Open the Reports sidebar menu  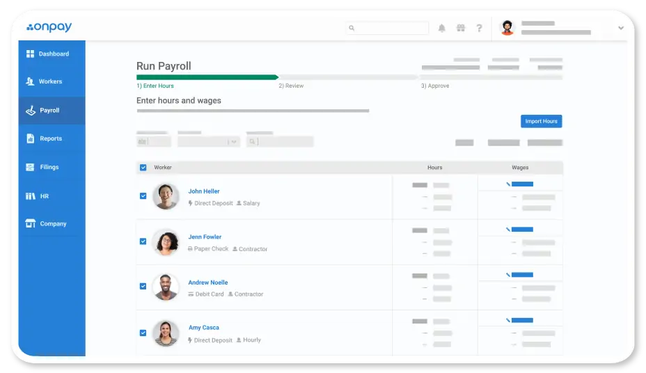pyautogui.click(x=50, y=138)
